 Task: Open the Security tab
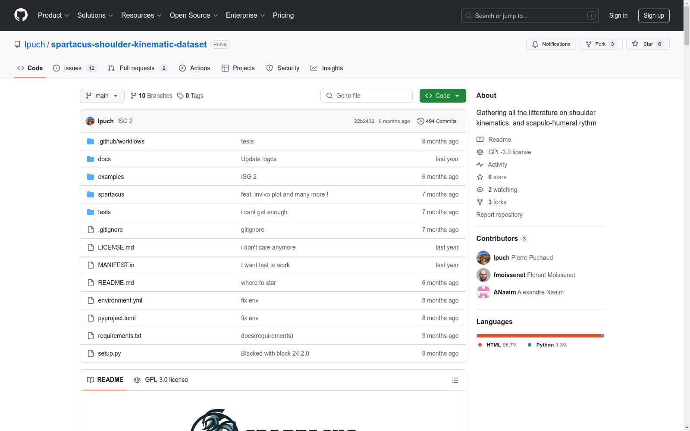tap(283, 68)
